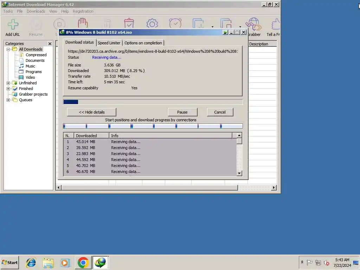Open Windows Media Player taskbar icon
The width and height of the screenshot is (360, 270).
[x=65, y=263]
